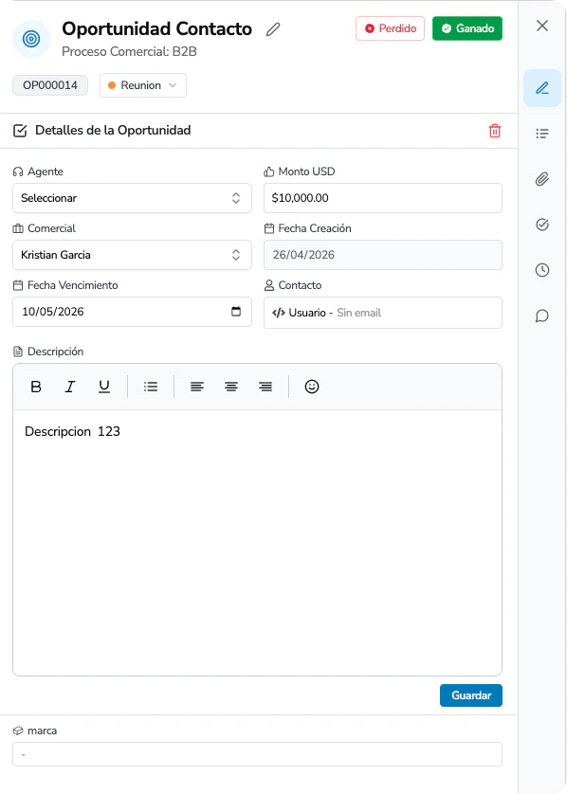
Task: Click the Contacto Usuario field
Action: [x=382, y=313]
